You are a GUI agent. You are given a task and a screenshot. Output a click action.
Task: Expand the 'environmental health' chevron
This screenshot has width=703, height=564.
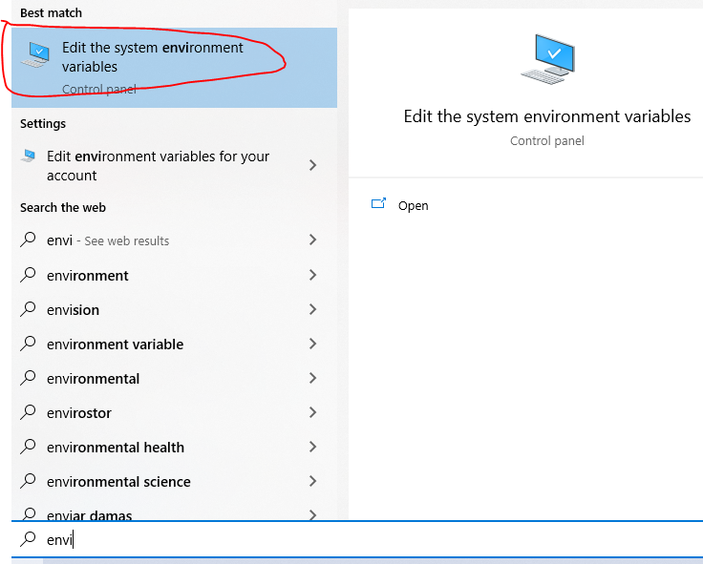[313, 447]
